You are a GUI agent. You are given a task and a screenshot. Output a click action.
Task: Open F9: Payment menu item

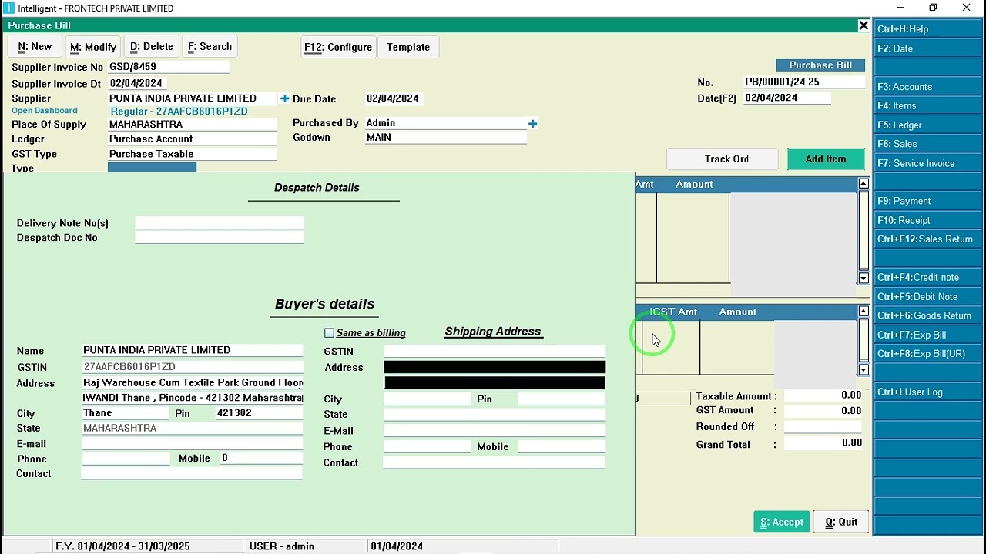[x=927, y=201]
